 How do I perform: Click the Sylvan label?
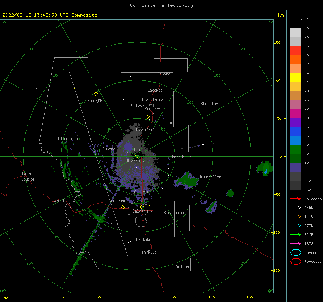point(137,106)
